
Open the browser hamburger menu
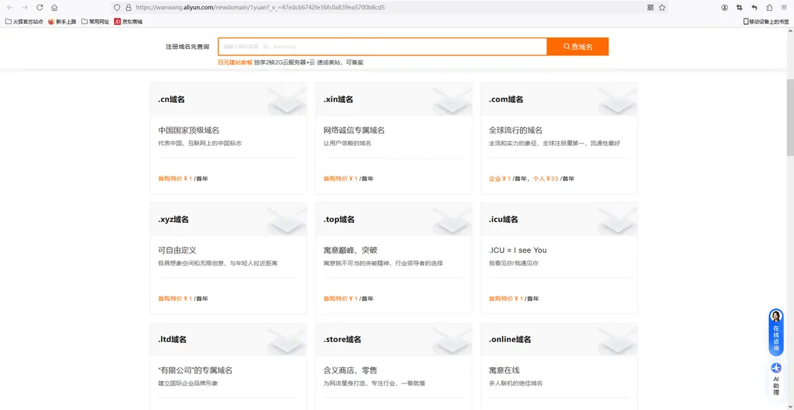tap(783, 7)
